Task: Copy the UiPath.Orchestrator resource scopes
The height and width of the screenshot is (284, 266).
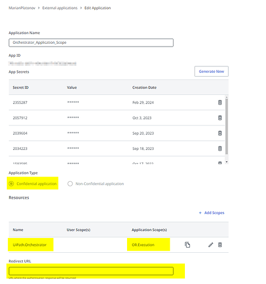Action: coord(187,245)
